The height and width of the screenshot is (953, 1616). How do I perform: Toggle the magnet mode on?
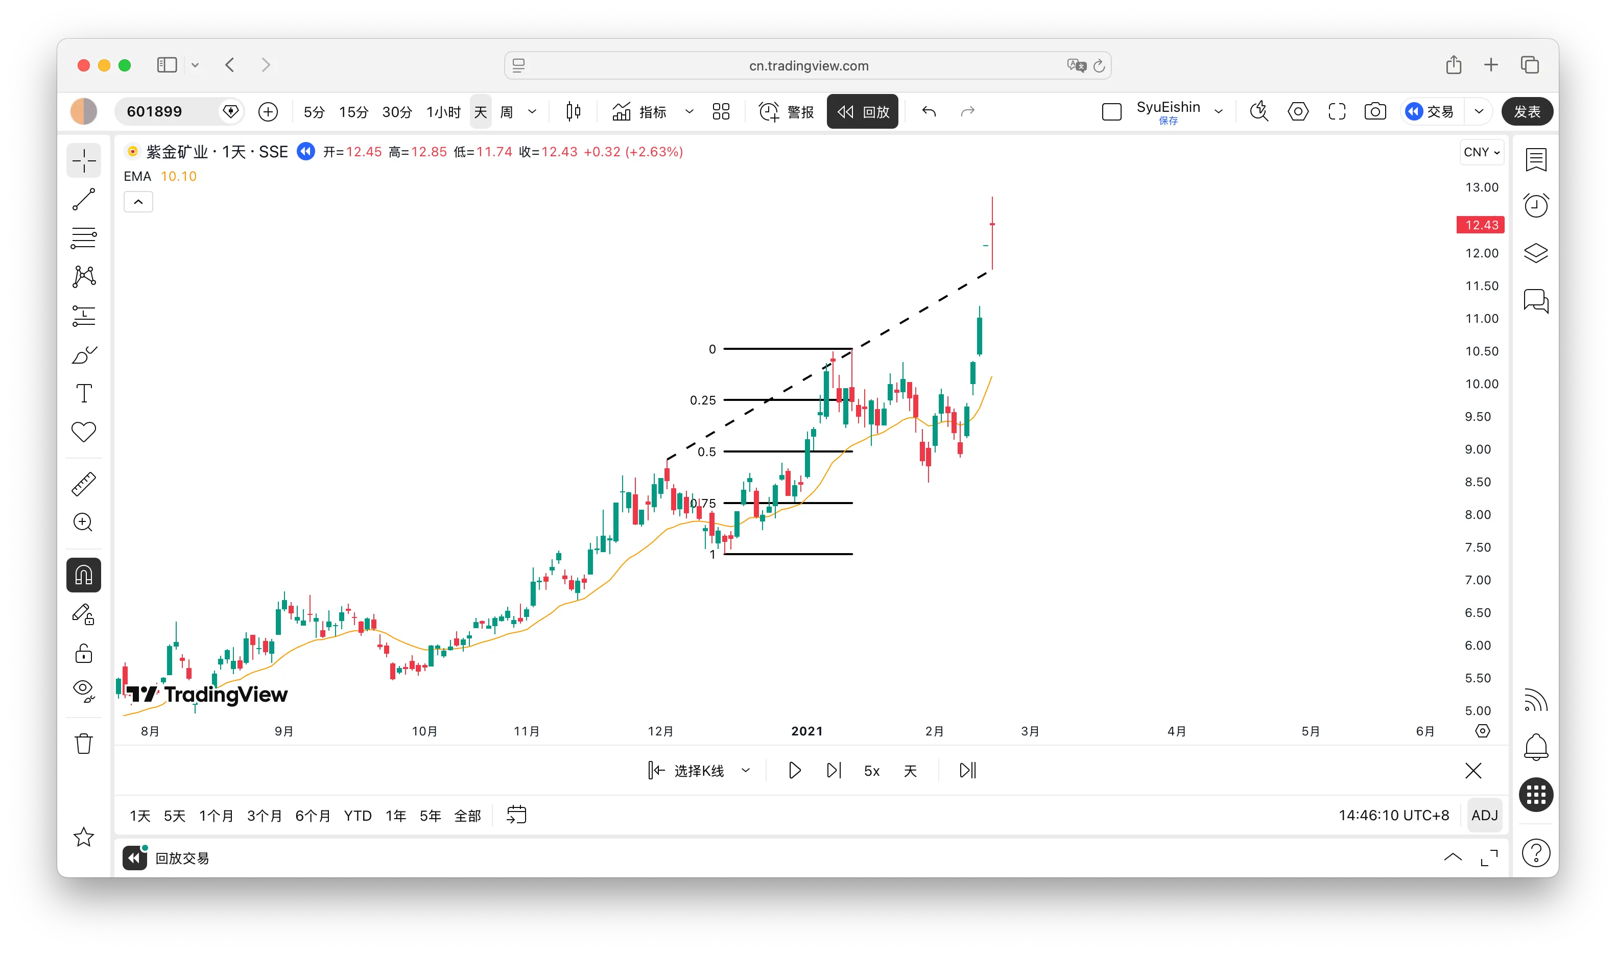pyautogui.click(x=83, y=575)
